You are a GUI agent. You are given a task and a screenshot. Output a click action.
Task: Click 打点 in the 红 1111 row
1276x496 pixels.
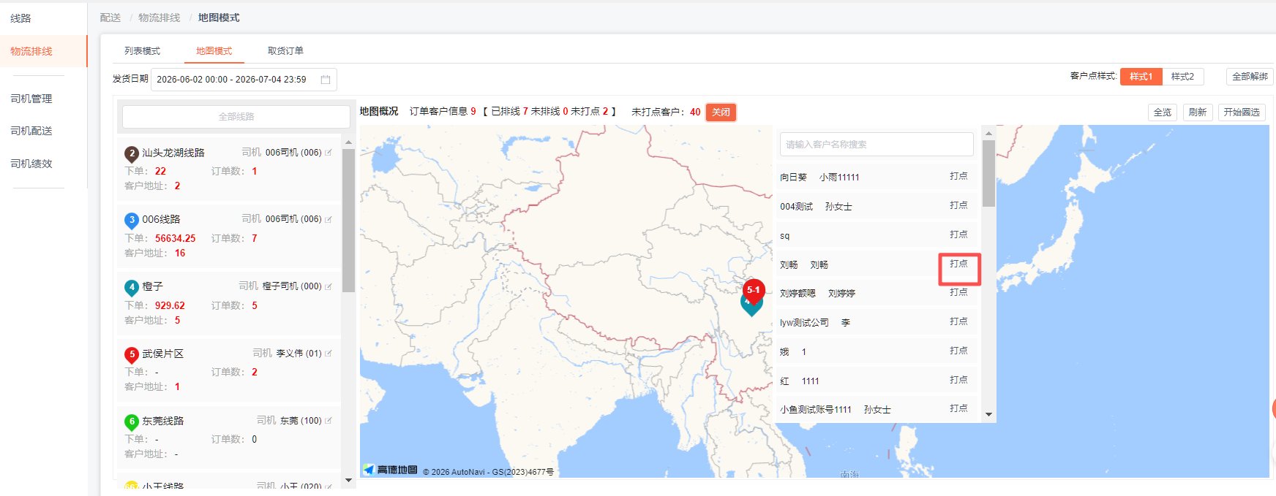coord(958,380)
